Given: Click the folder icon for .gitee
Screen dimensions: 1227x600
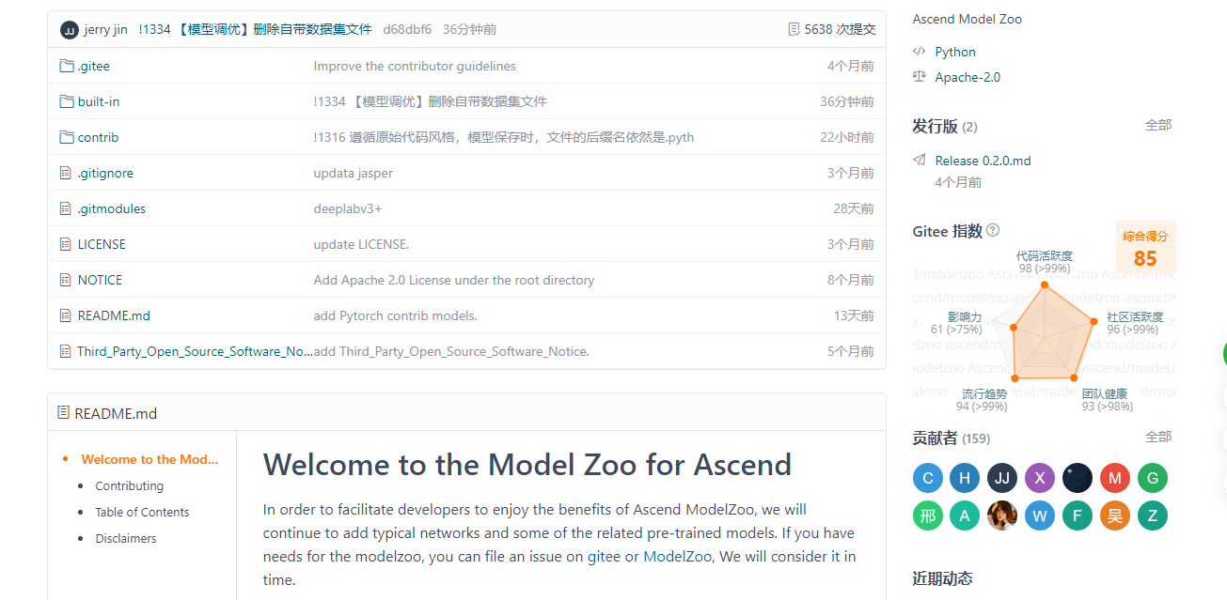Looking at the screenshot, I should click(x=67, y=66).
